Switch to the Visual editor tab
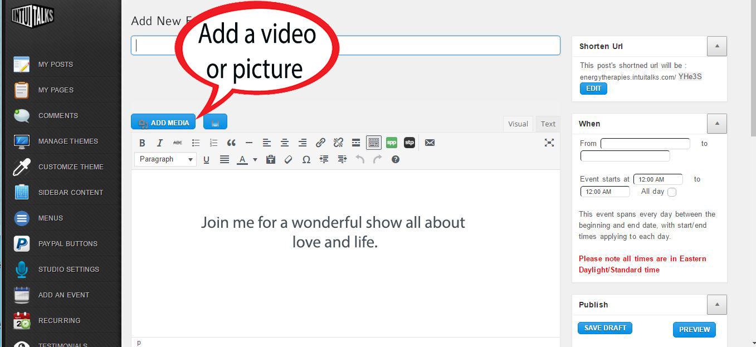 [518, 124]
